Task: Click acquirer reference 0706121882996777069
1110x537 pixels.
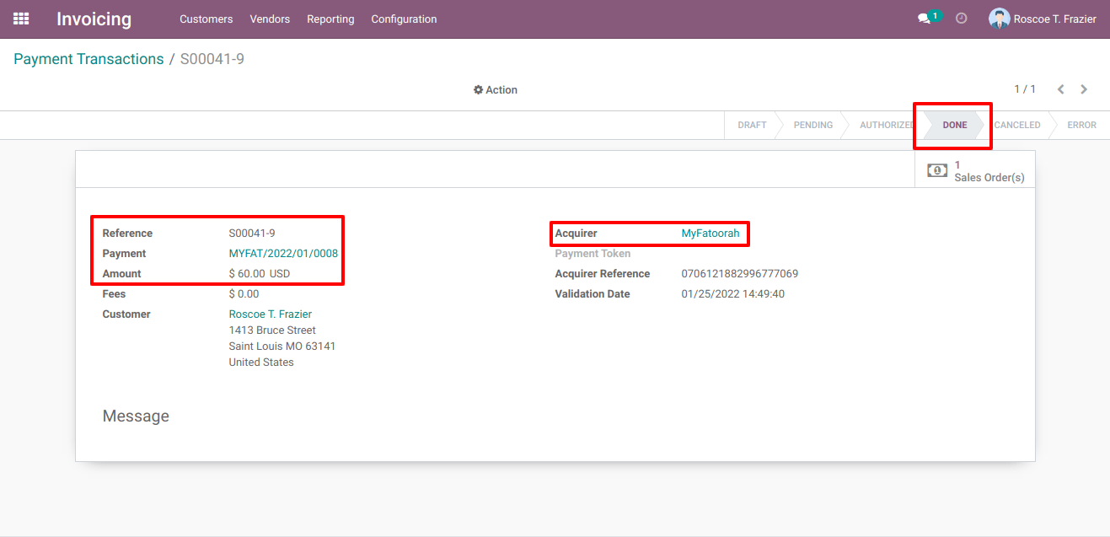Action: pyautogui.click(x=740, y=274)
